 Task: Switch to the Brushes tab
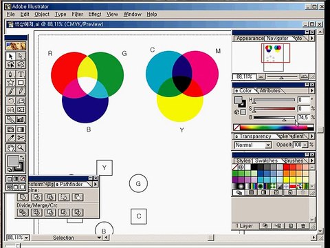coord(294,161)
